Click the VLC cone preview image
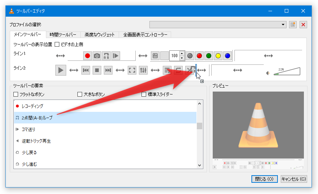 coord(258,125)
